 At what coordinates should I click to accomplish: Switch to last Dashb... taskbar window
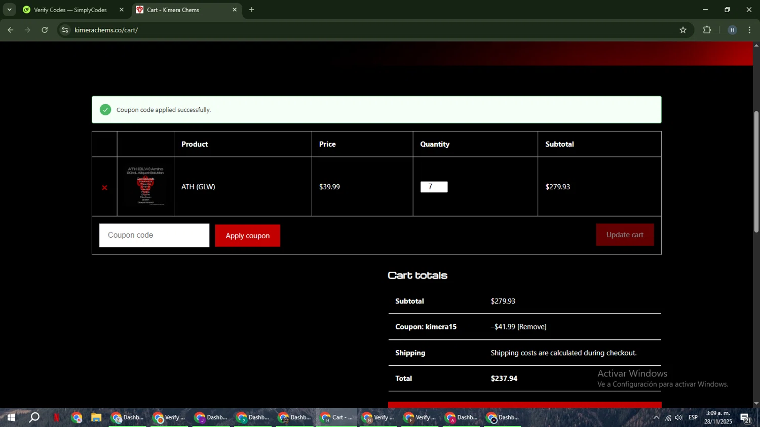point(503,418)
